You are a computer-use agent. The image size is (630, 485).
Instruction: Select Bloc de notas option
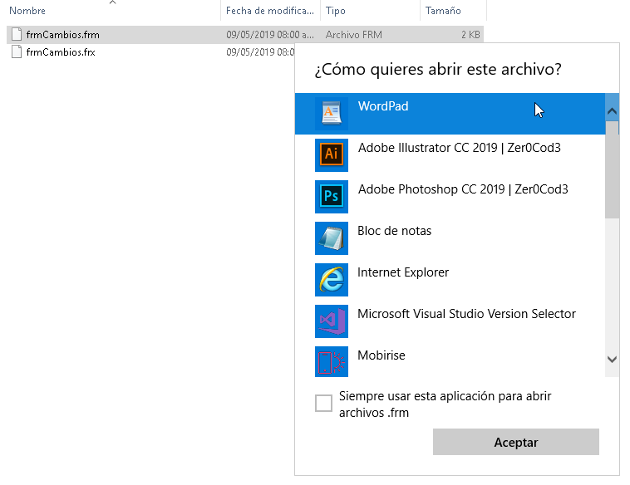(450, 238)
